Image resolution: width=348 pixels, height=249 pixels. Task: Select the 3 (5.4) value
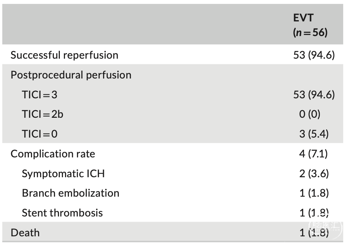(x=314, y=134)
